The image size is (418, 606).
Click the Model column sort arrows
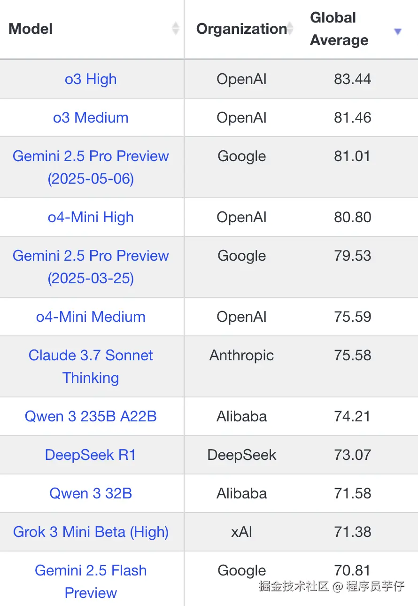tap(176, 29)
